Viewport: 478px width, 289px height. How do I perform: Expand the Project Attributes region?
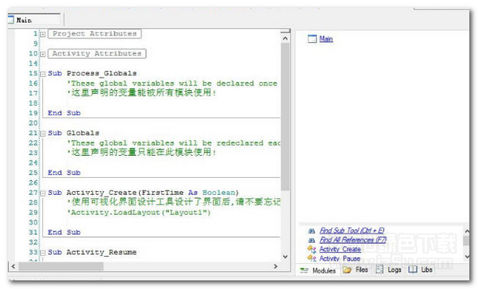click(42, 34)
